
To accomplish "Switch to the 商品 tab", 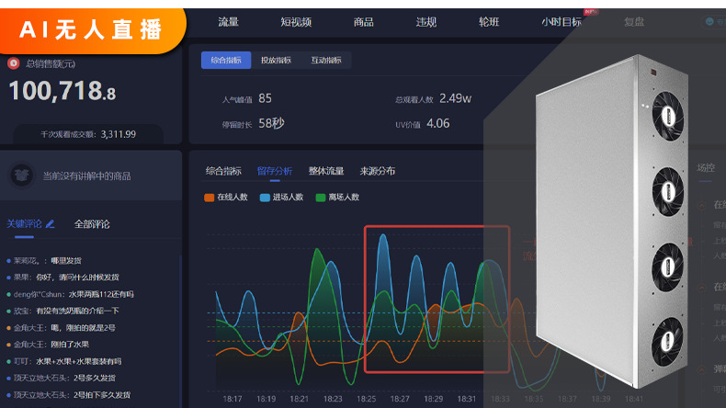I will 364,22.
